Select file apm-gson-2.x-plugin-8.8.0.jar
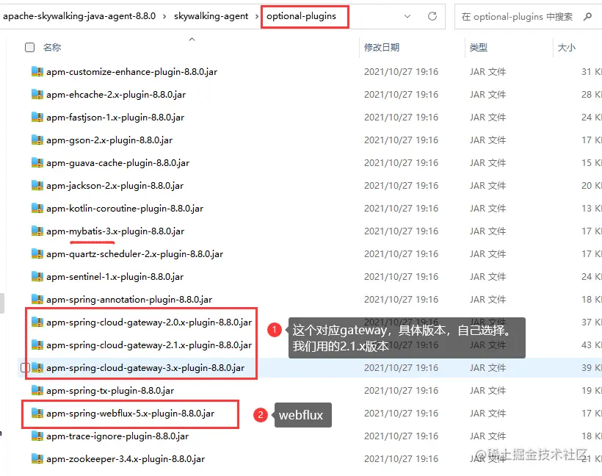Image resolution: width=602 pixels, height=476 pixels. pyautogui.click(x=109, y=140)
